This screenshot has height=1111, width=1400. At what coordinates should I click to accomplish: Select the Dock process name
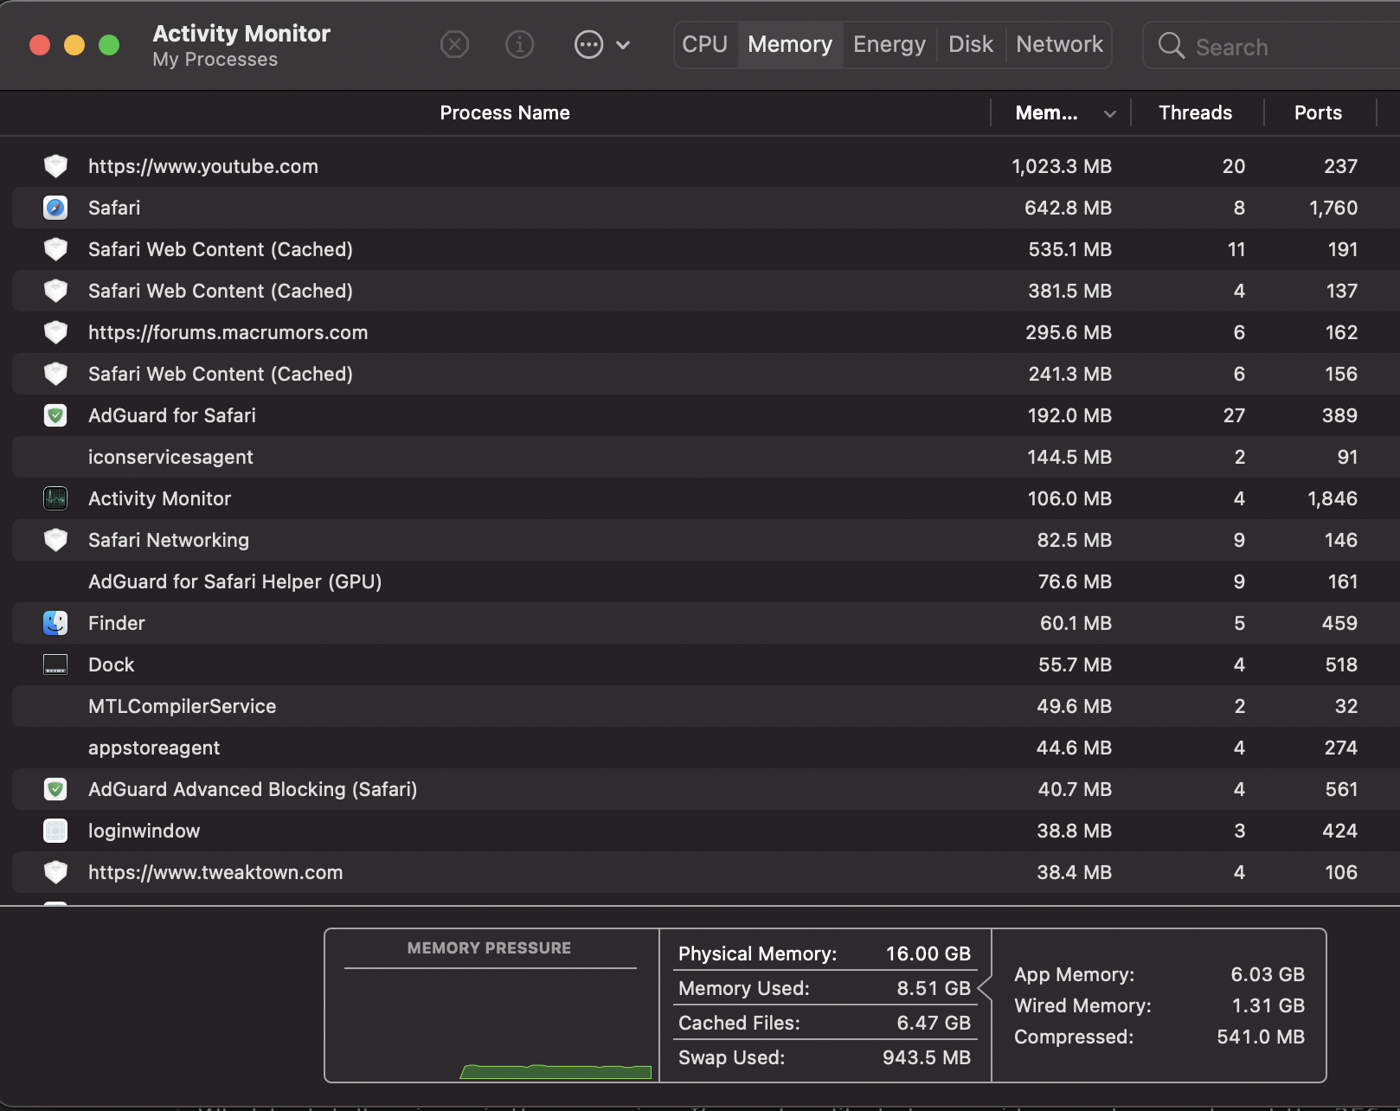tap(112, 665)
